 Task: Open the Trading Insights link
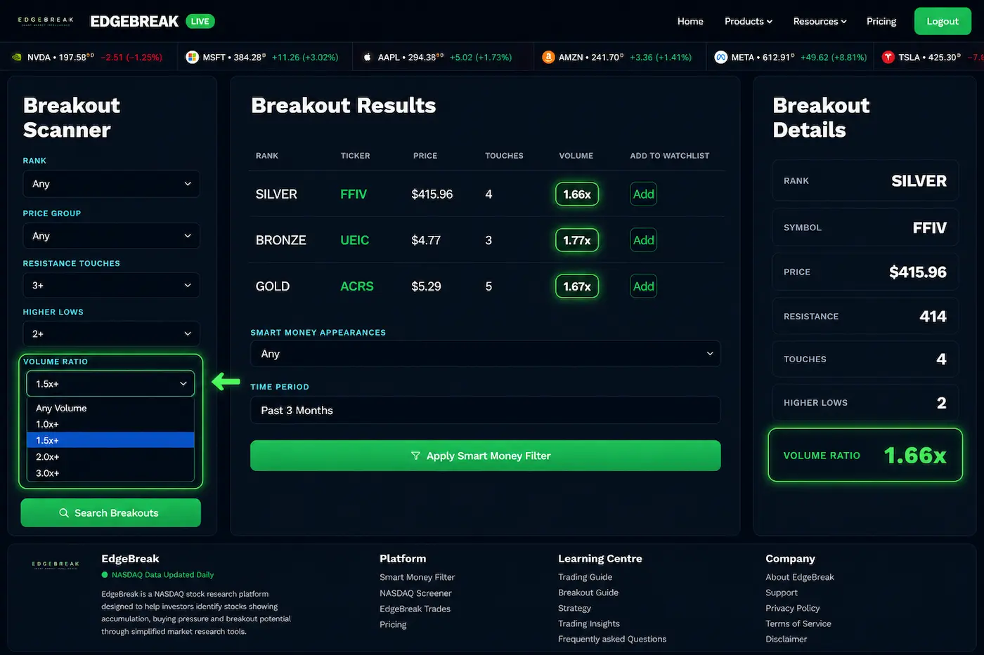pyautogui.click(x=589, y=623)
